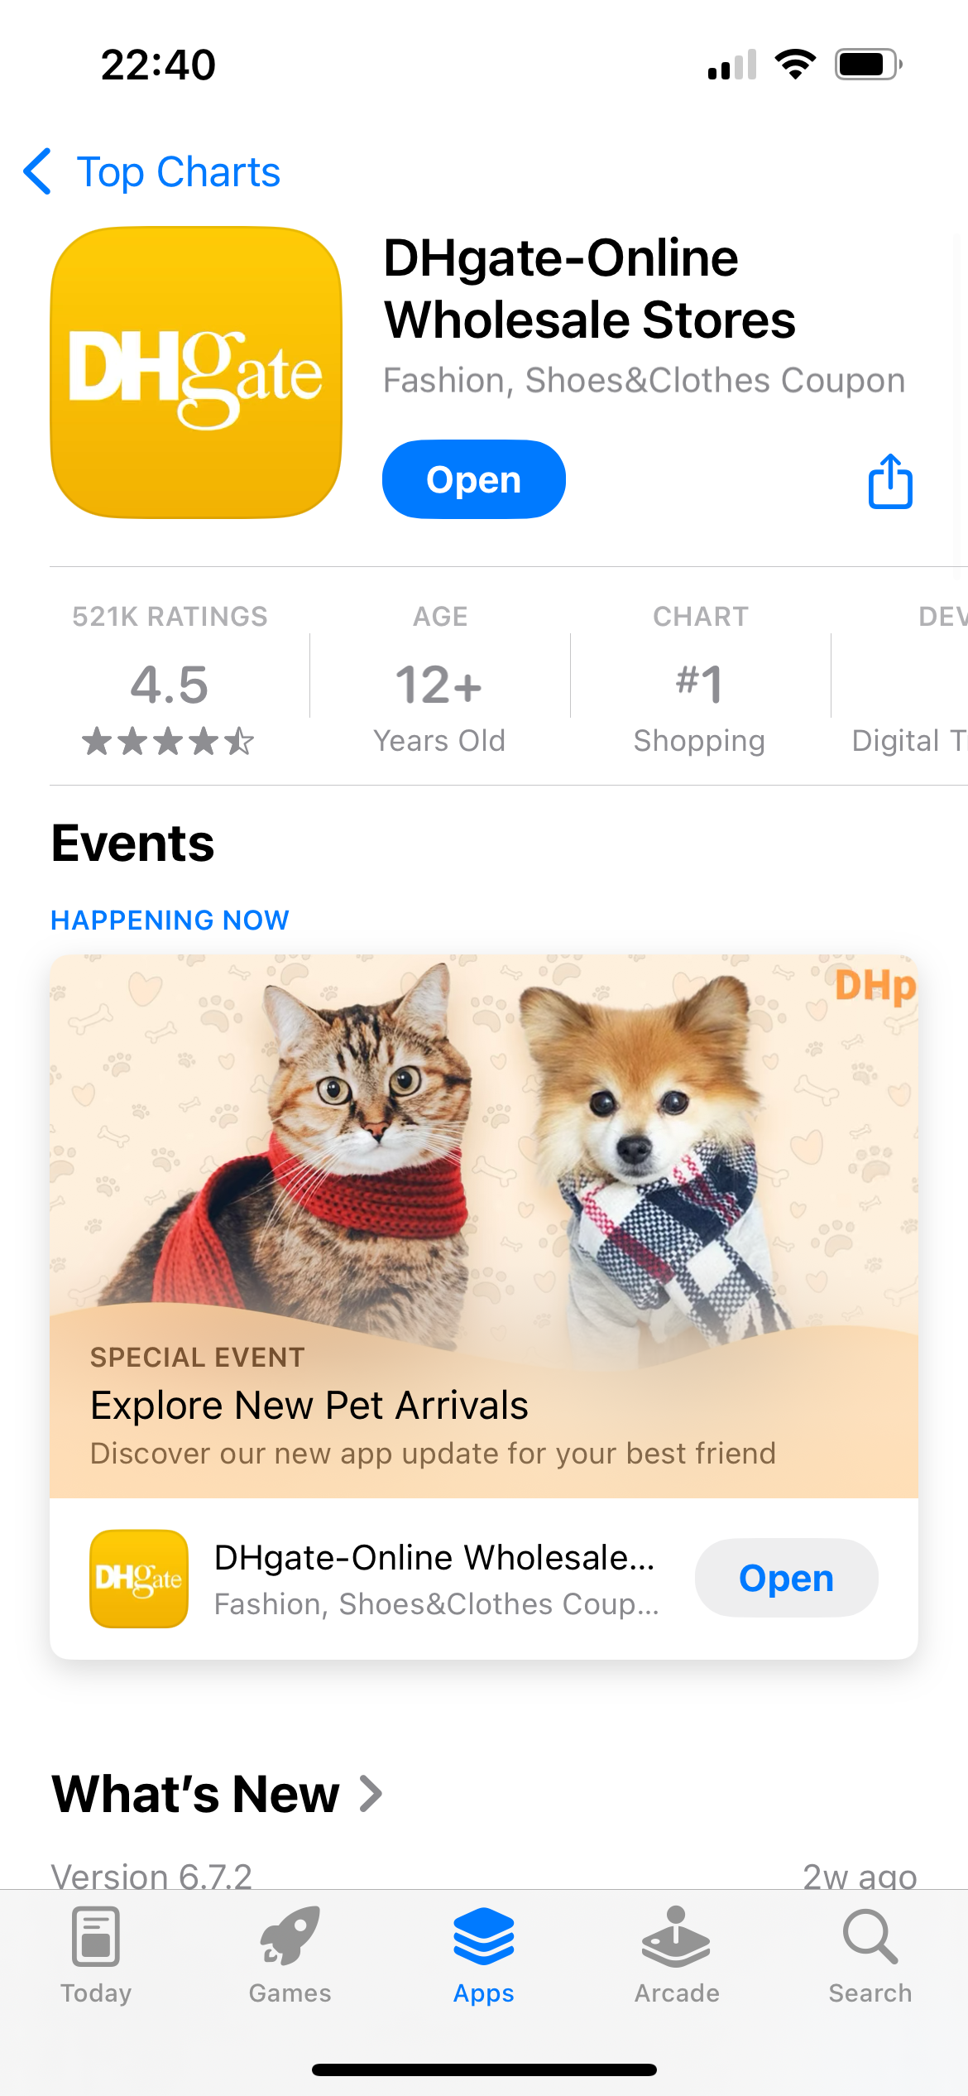Switch to the Games rocket tab
This screenshot has width=968, height=2096.
tap(290, 1955)
